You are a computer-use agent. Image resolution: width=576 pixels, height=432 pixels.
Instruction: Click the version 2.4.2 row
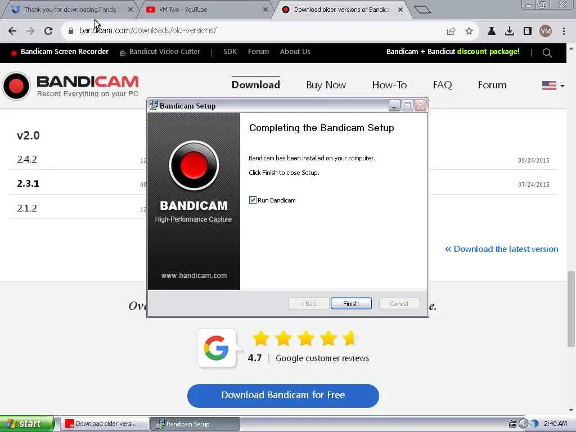coord(78,159)
